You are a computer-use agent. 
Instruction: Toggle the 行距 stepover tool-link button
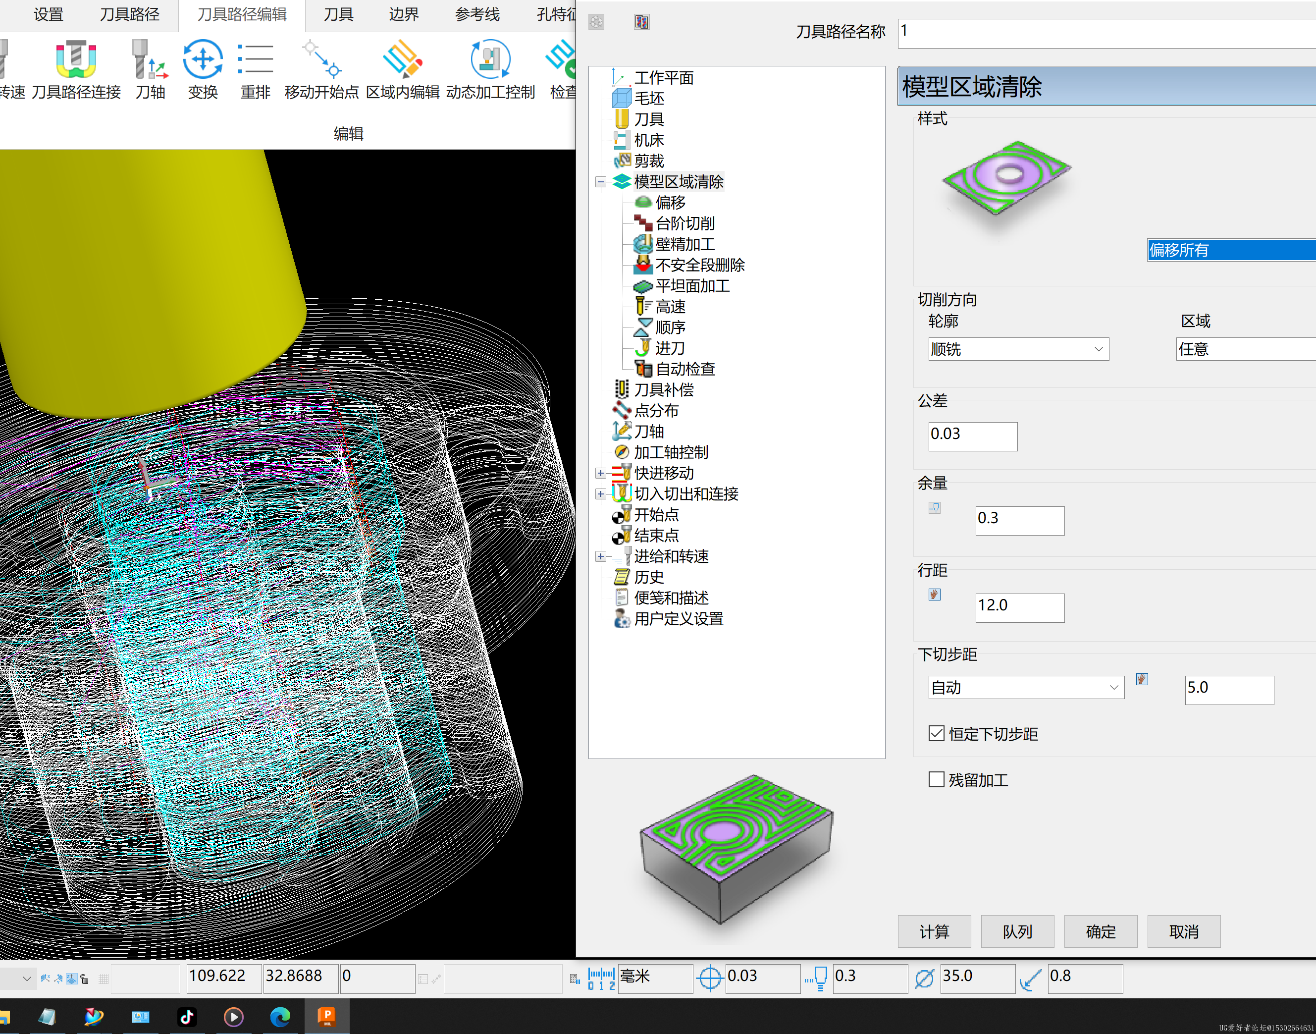pos(934,594)
